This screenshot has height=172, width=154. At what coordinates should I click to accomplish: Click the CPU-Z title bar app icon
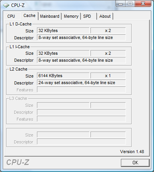(6, 5)
